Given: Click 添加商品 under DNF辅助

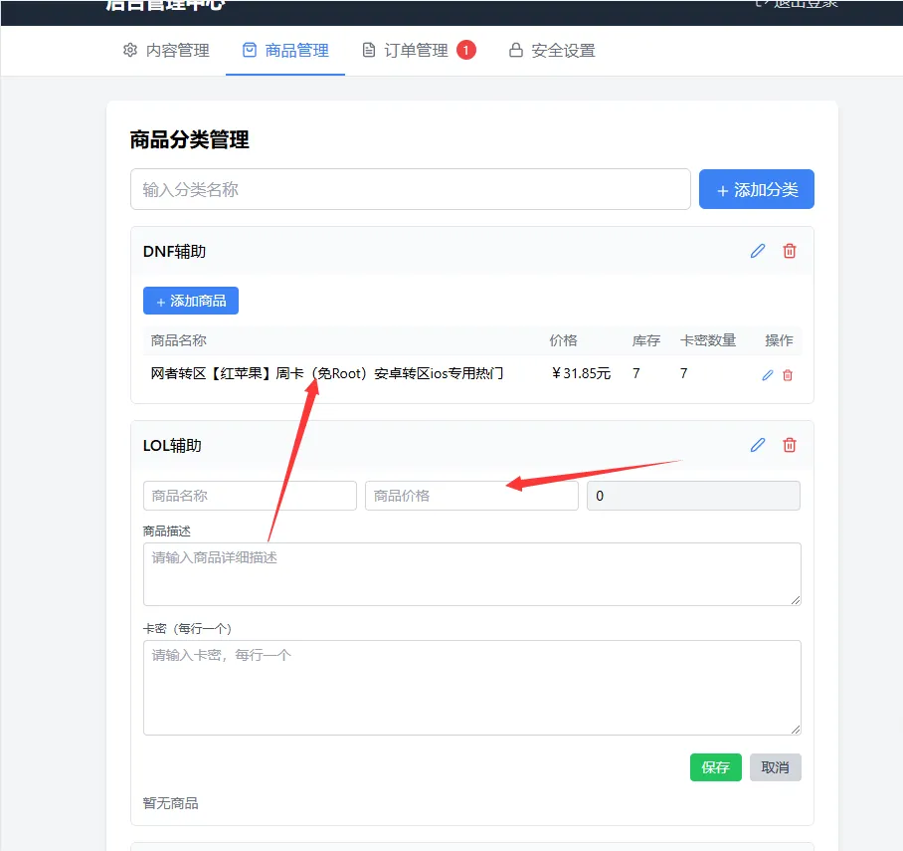Looking at the screenshot, I should 190,300.
